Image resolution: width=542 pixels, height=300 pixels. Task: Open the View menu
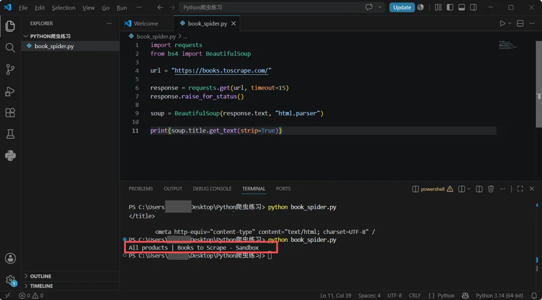(88, 8)
